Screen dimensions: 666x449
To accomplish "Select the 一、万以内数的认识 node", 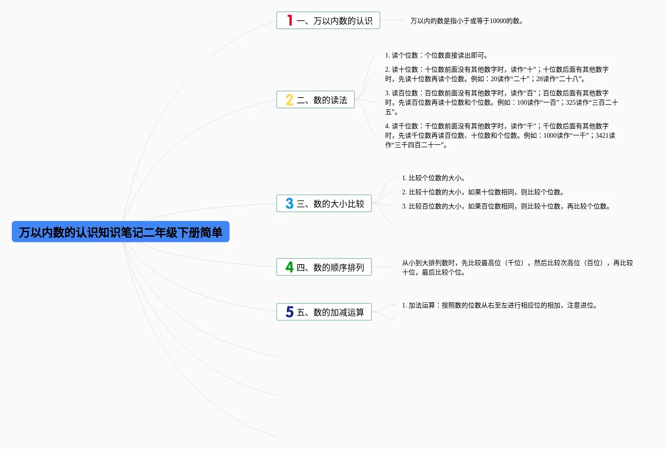I will pos(334,21).
